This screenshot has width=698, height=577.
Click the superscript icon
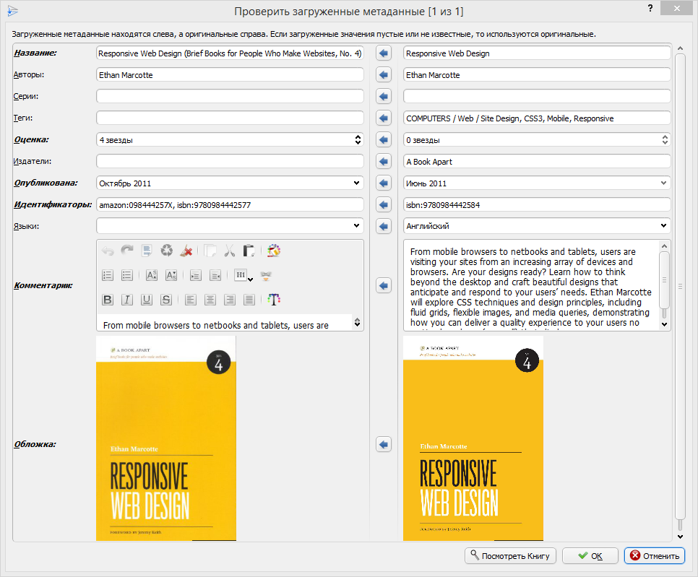pyautogui.click(x=151, y=275)
